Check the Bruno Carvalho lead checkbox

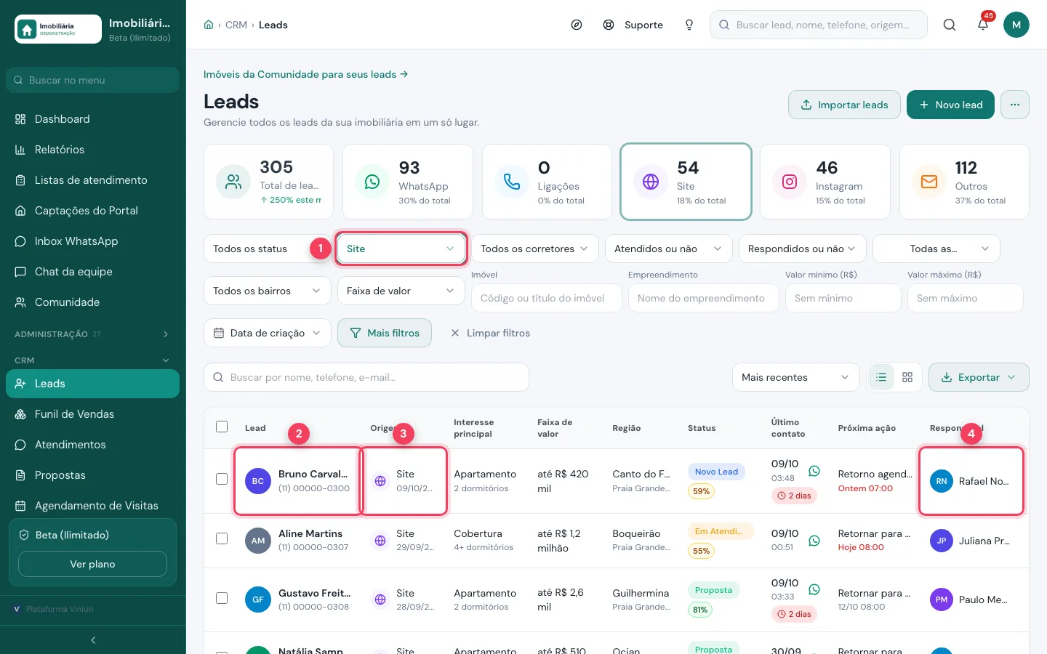point(222,479)
